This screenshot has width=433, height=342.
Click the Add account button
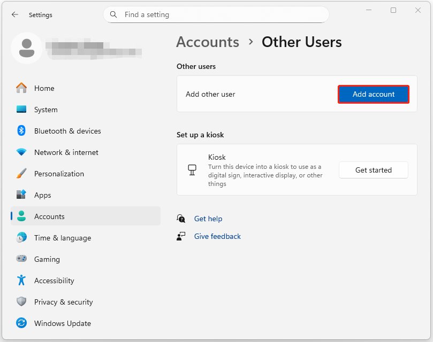(373, 94)
